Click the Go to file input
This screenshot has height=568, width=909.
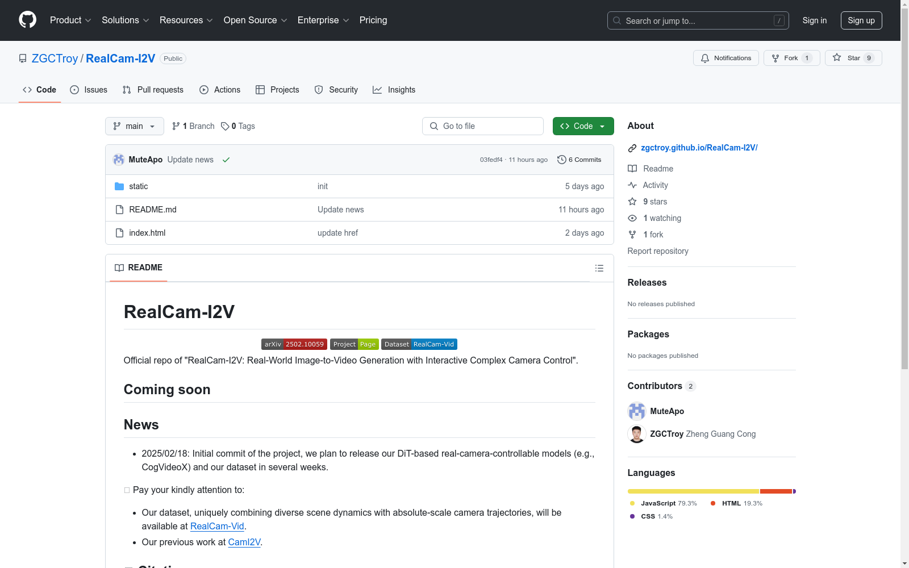click(483, 126)
